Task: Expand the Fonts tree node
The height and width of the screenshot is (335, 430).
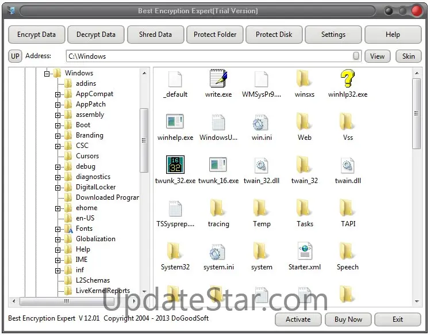Action: 57,229
